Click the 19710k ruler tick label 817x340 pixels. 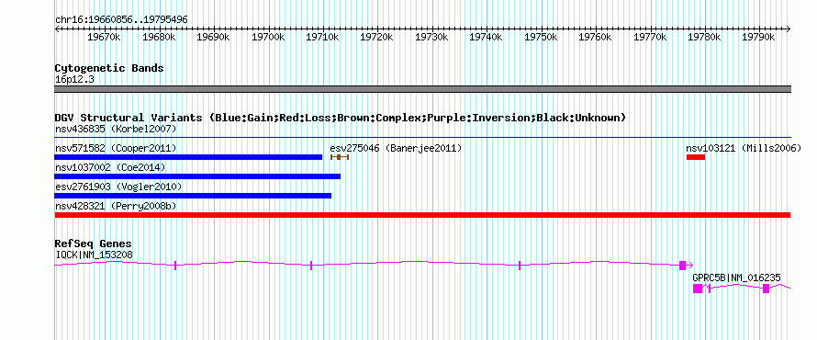click(x=323, y=38)
